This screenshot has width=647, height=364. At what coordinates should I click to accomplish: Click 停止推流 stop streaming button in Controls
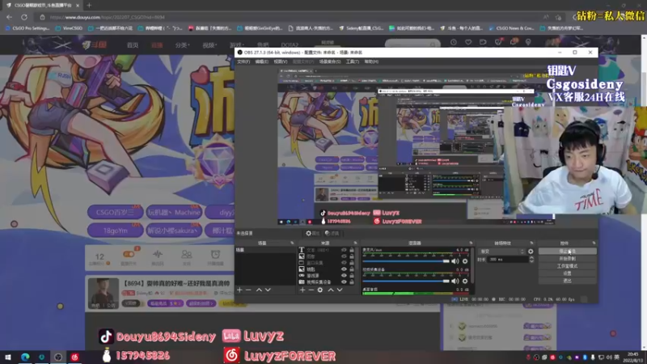(x=568, y=251)
